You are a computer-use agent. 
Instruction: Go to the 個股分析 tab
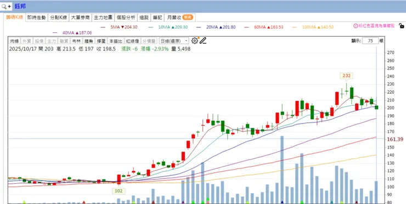126,18
